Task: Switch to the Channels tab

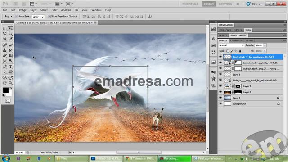Action: pos(236,40)
